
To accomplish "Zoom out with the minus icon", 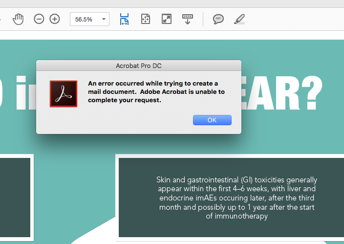I will click(39, 19).
